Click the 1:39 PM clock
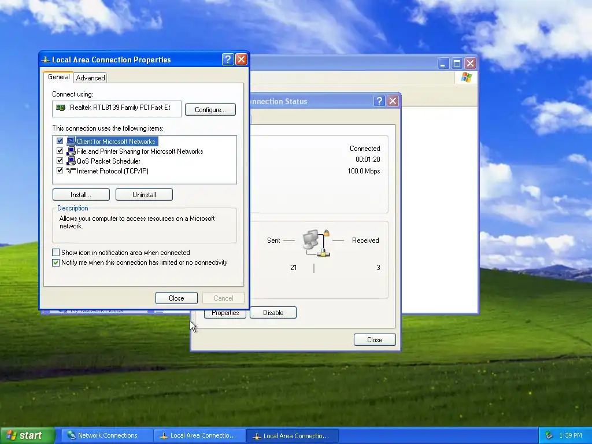The image size is (592, 444). [x=571, y=435]
